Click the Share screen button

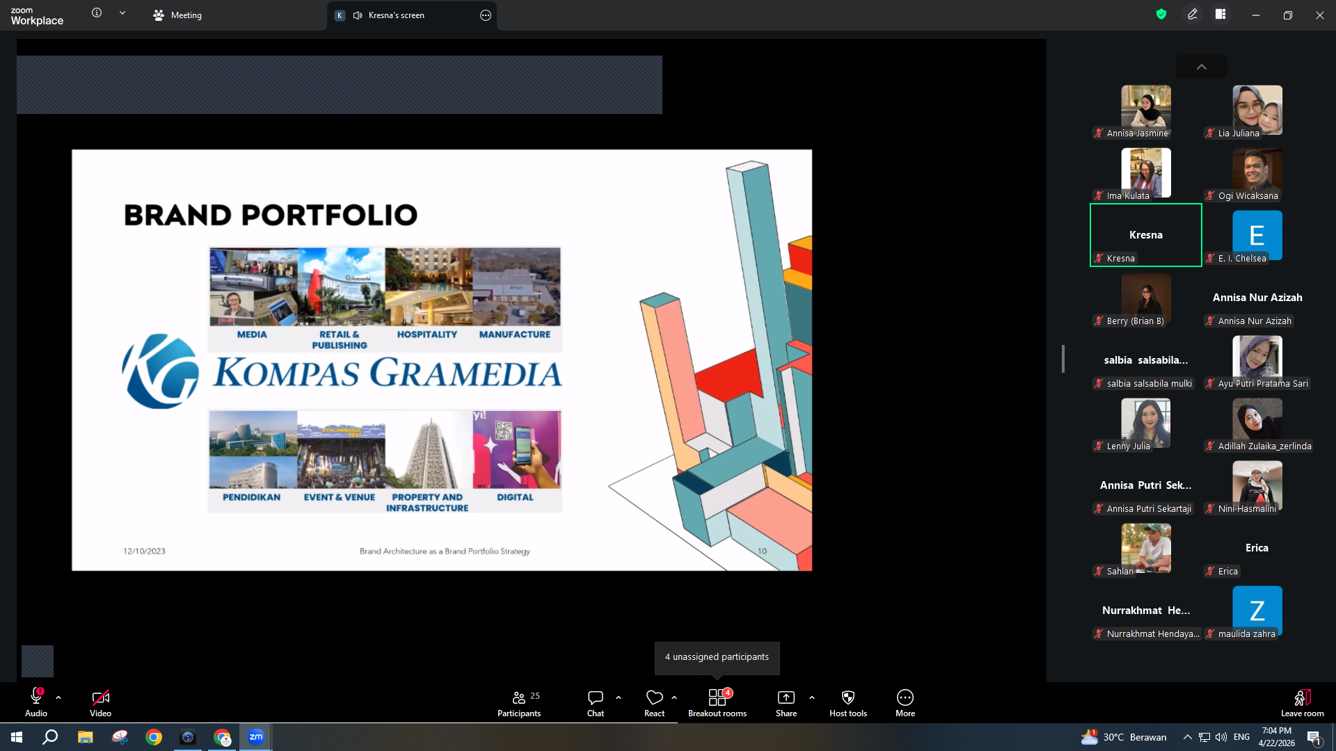786,702
